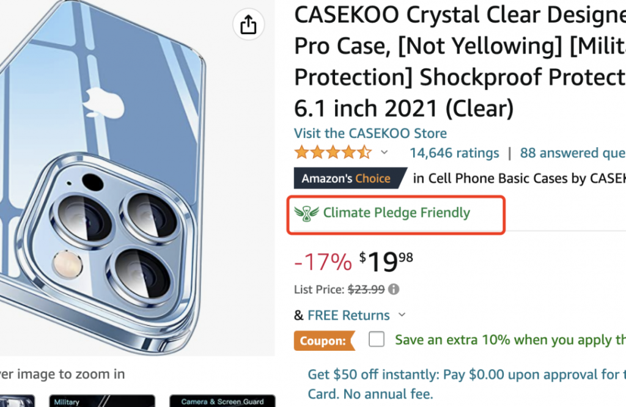The height and width of the screenshot is (407, 626).
Task: Click the Climate Pledge Friendly text
Action: [396, 213]
